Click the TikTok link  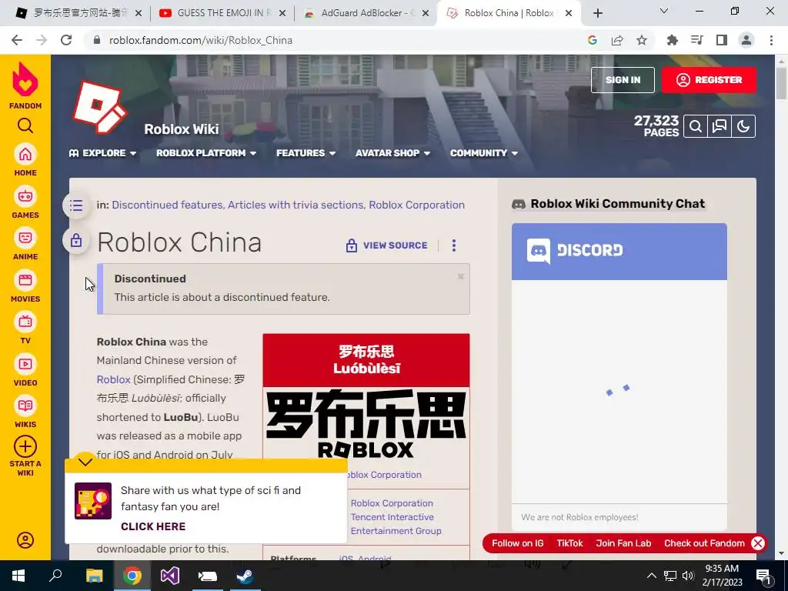tap(570, 543)
